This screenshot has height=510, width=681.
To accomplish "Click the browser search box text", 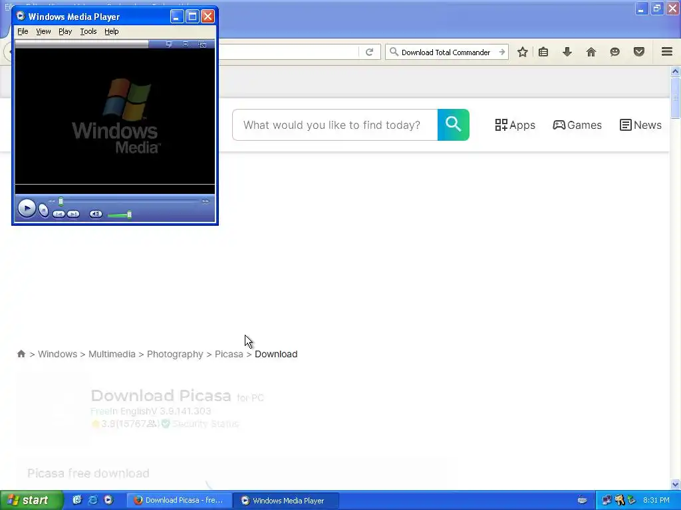I will click(x=446, y=52).
